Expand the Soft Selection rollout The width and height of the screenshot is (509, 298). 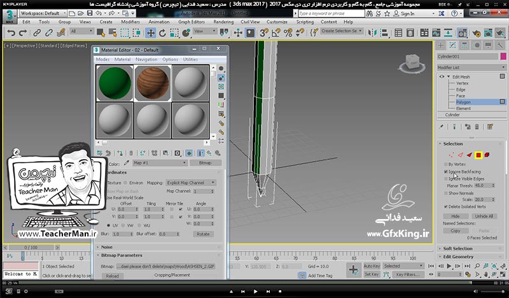pyautogui.click(x=457, y=248)
